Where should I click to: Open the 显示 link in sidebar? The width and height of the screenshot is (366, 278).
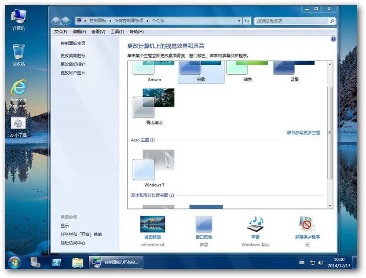pyautogui.click(x=65, y=226)
